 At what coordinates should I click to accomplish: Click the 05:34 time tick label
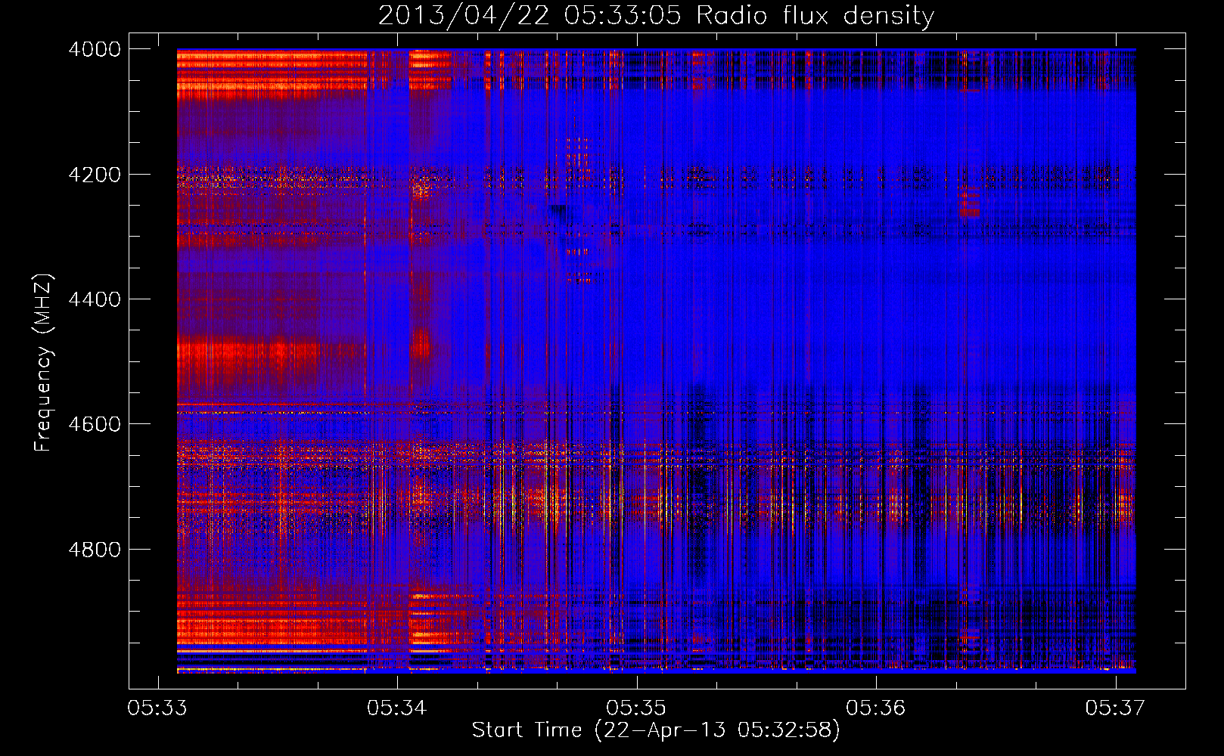(x=397, y=708)
